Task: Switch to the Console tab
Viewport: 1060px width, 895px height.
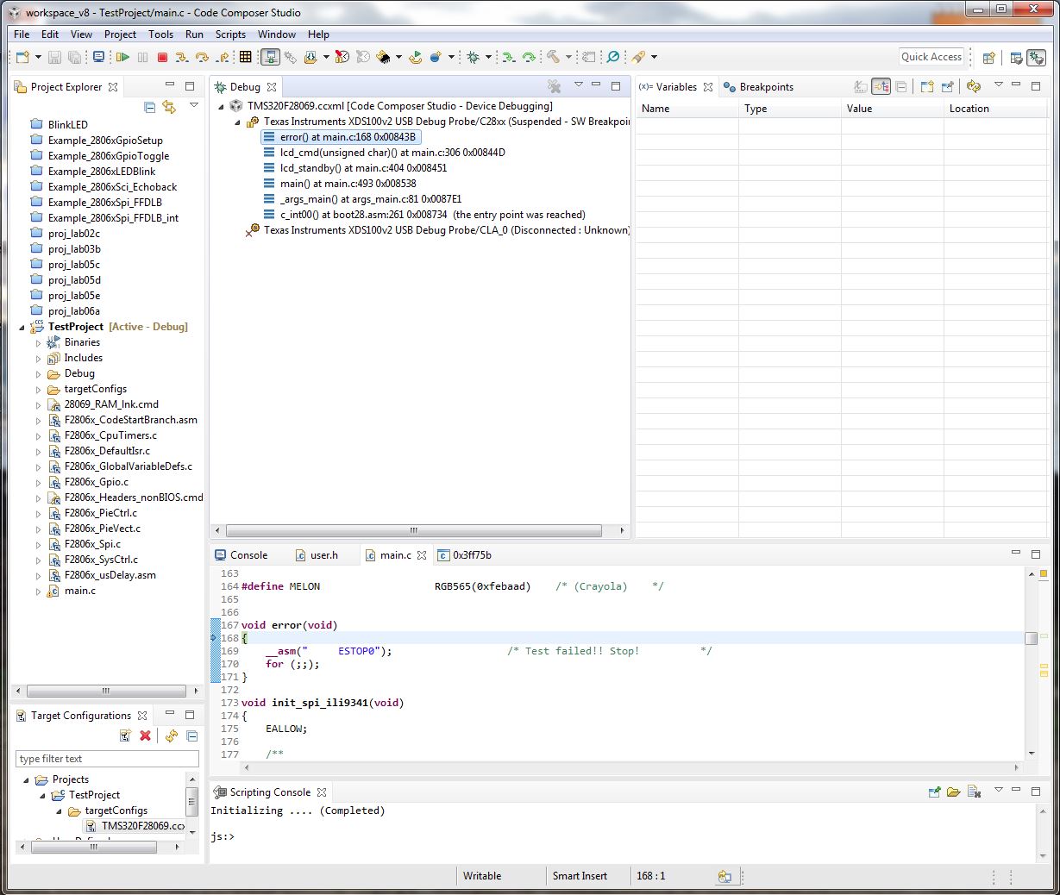Action: [x=241, y=555]
